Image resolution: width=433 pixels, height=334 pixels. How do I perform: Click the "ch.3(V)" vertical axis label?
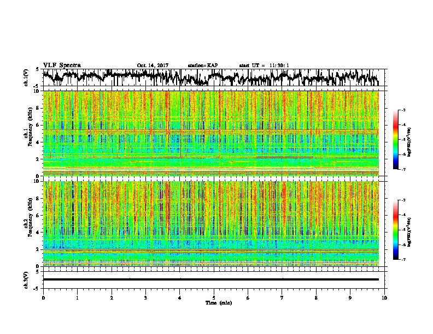click(x=26, y=280)
